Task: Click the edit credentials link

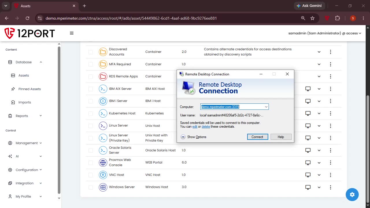Action: tap(195, 127)
